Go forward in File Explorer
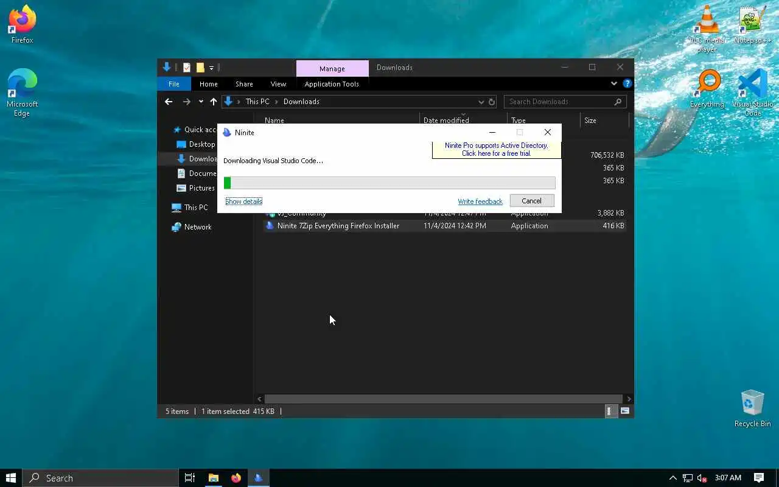The image size is (779, 487). (x=187, y=102)
